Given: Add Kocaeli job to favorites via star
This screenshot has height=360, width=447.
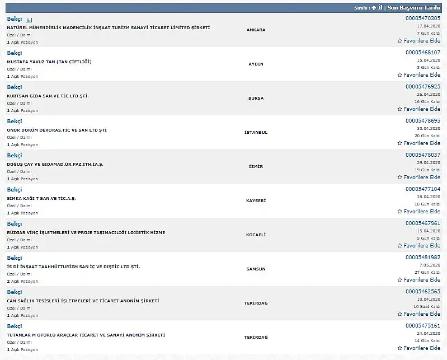Looking at the screenshot, I should (399, 246).
